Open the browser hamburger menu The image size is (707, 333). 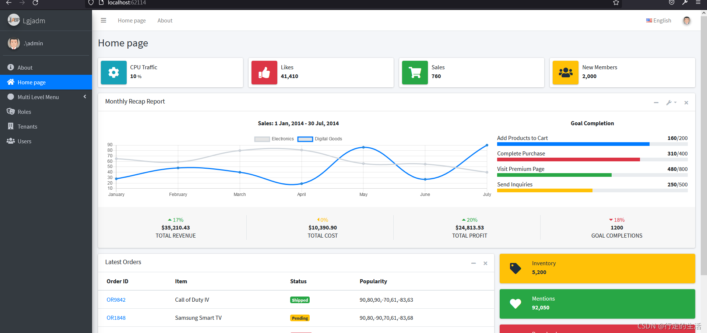click(698, 3)
